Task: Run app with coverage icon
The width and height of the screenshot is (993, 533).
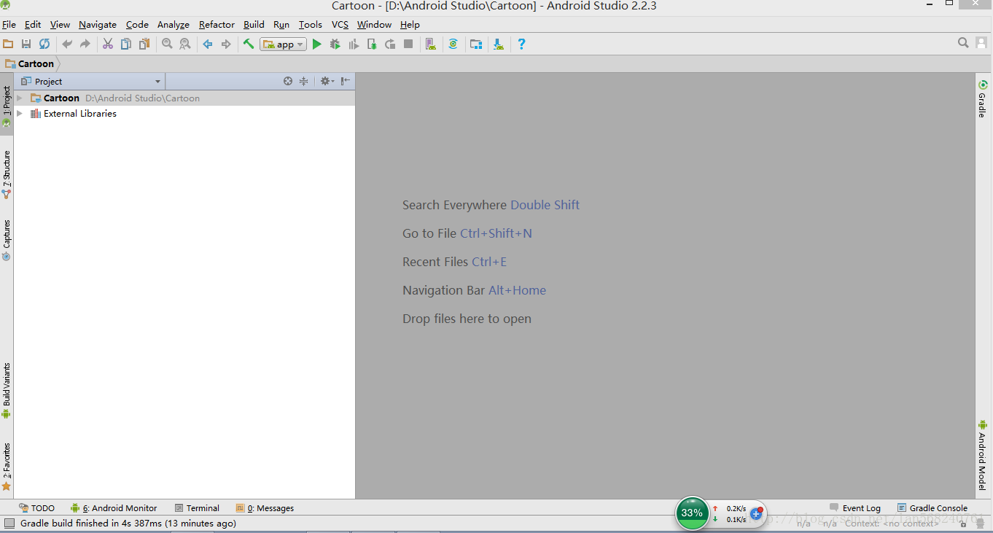Action: coord(354,44)
